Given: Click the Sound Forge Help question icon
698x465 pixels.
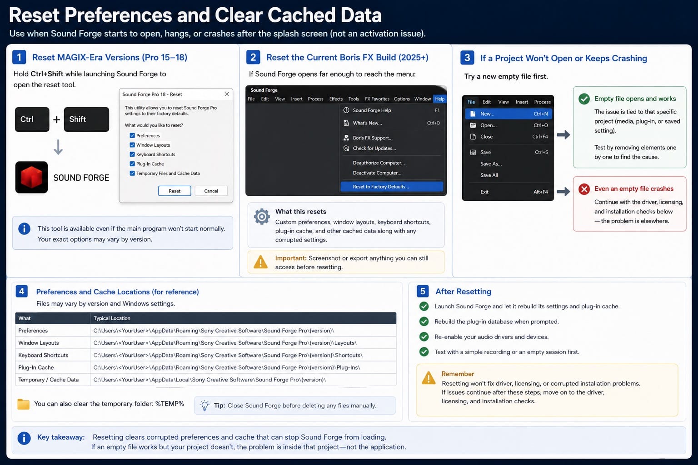Looking at the screenshot, I should click(x=346, y=110).
